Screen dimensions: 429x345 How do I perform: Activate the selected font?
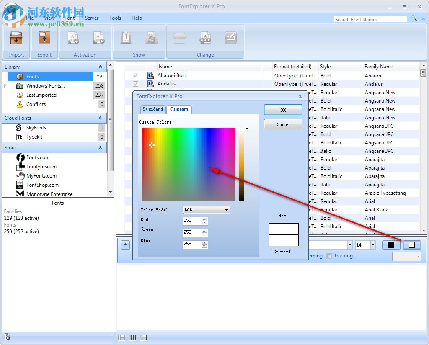[73, 38]
